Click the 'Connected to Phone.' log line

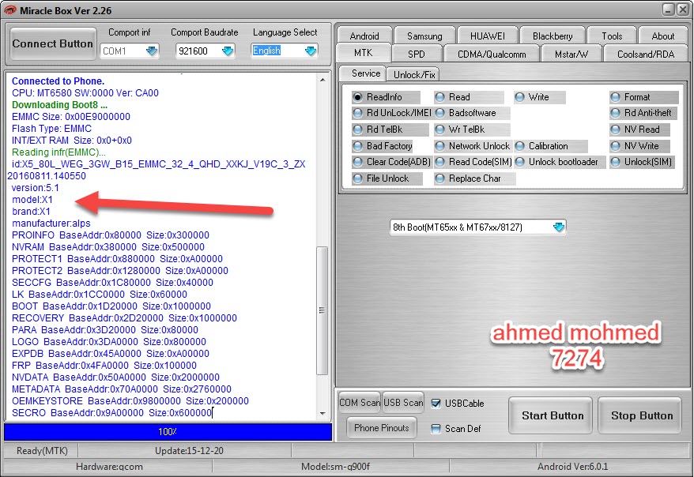click(x=58, y=81)
